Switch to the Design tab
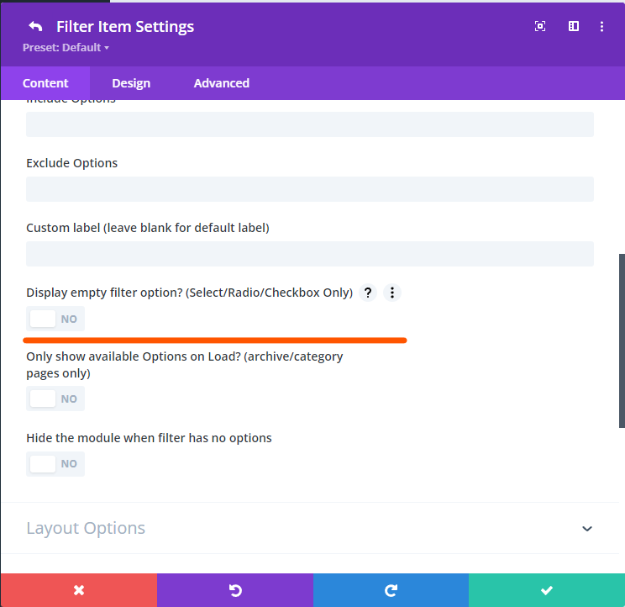The image size is (625, 607). [131, 83]
